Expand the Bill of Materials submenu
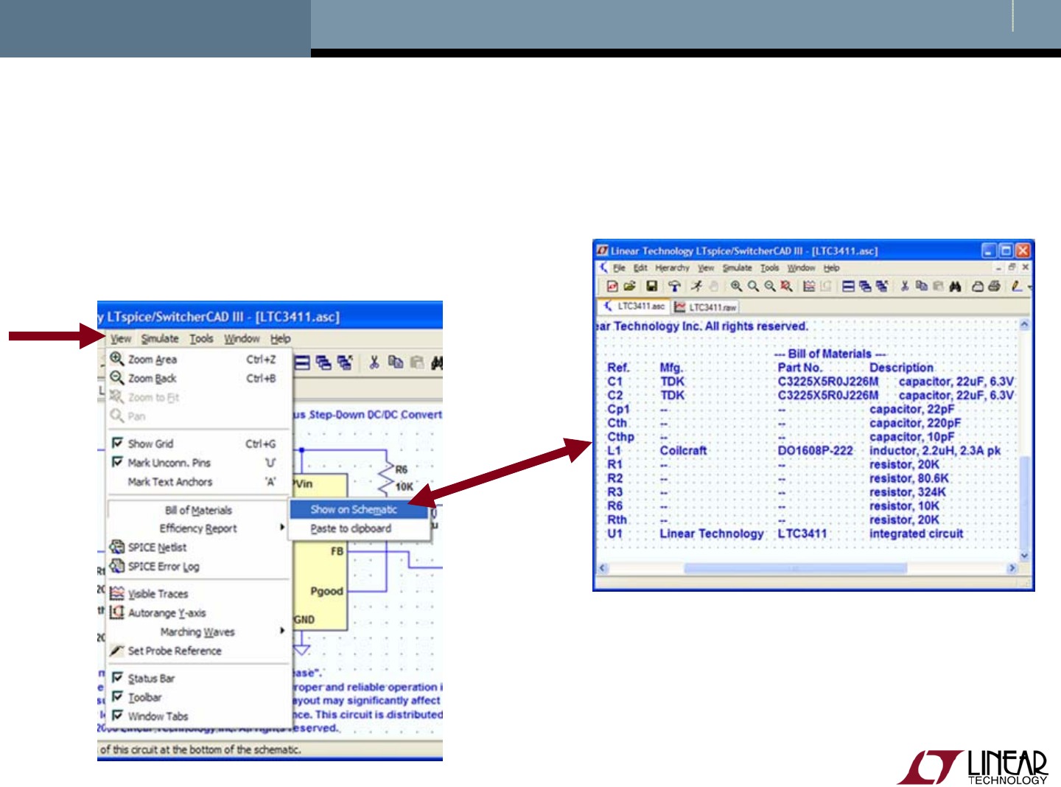 [198, 510]
